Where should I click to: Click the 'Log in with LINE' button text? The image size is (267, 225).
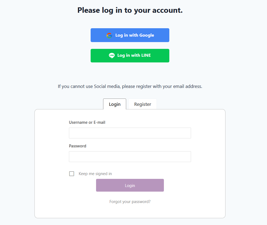click(x=134, y=55)
